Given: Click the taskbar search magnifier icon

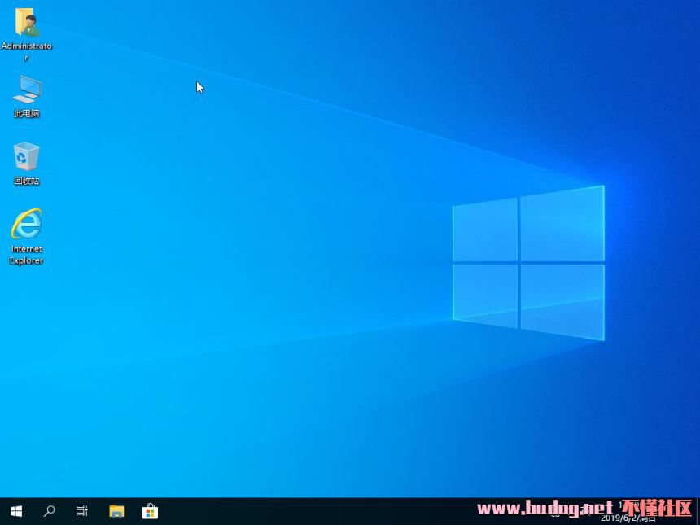Looking at the screenshot, I should [x=50, y=511].
